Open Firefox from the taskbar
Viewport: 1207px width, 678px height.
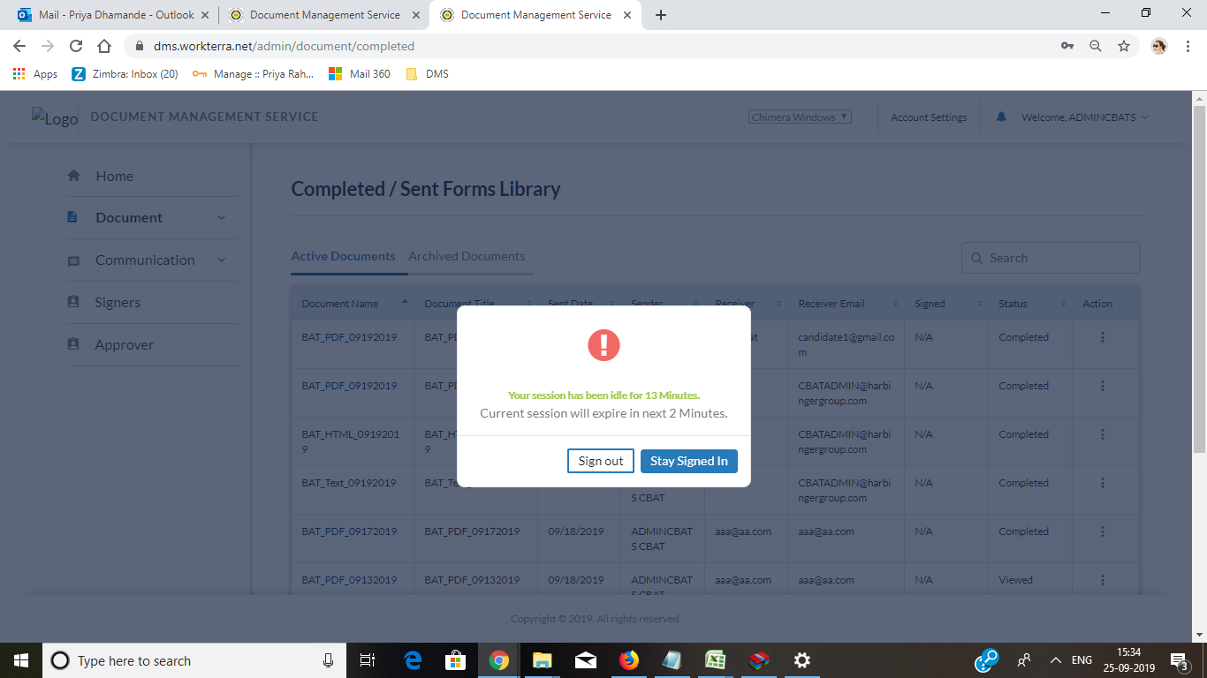tap(629, 660)
